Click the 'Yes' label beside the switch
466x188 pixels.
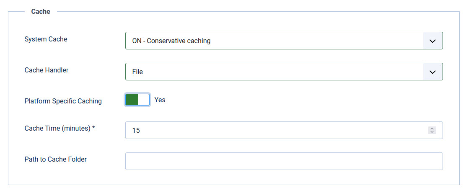pos(160,100)
